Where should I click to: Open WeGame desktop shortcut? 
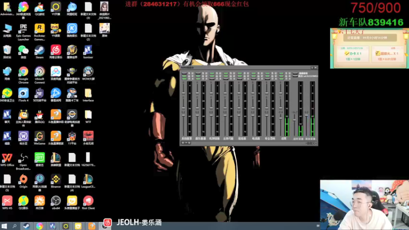point(39,138)
